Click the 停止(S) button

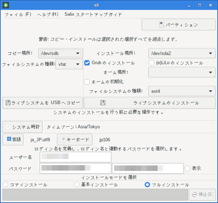pyautogui.click(x=202, y=195)
